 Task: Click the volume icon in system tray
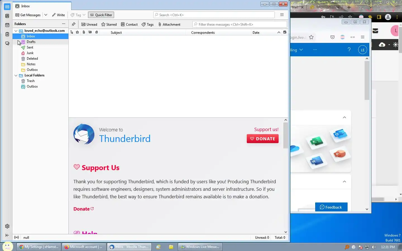tap(374, 247)
